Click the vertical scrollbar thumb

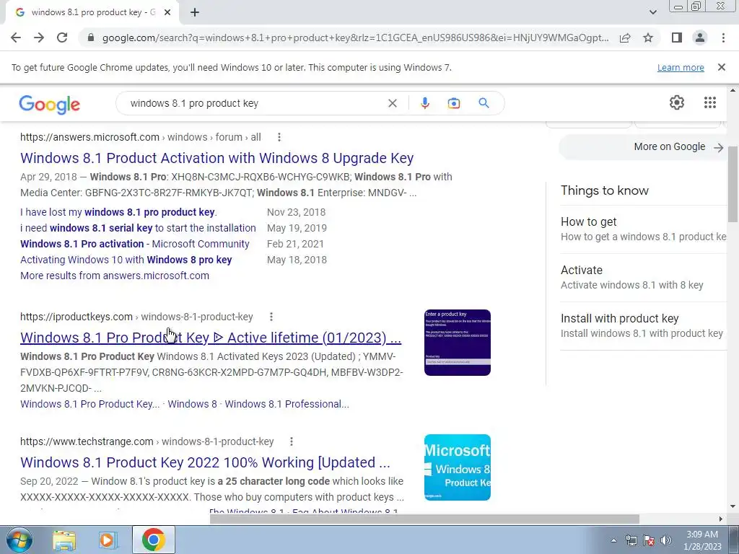pyautogui.click(x=733, y=184)
